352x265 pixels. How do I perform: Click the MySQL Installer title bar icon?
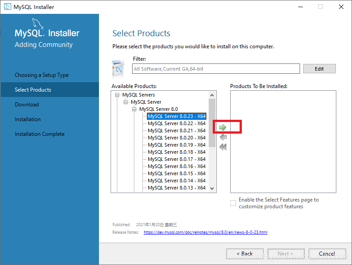click(x=8, y=7)
